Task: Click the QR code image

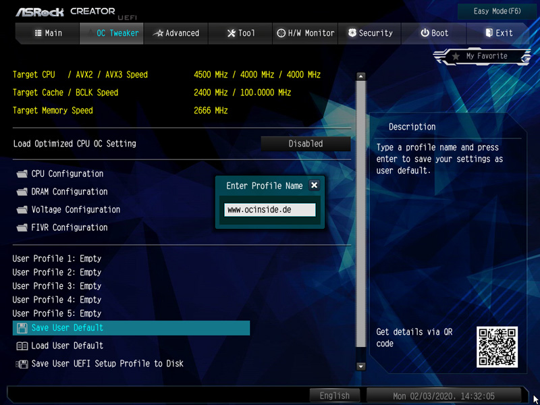Action: [497, 347]
